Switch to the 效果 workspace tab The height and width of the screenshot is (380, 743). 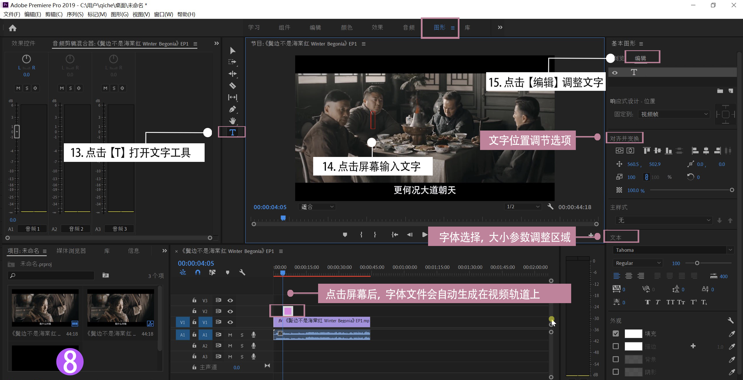coord(377,28)
